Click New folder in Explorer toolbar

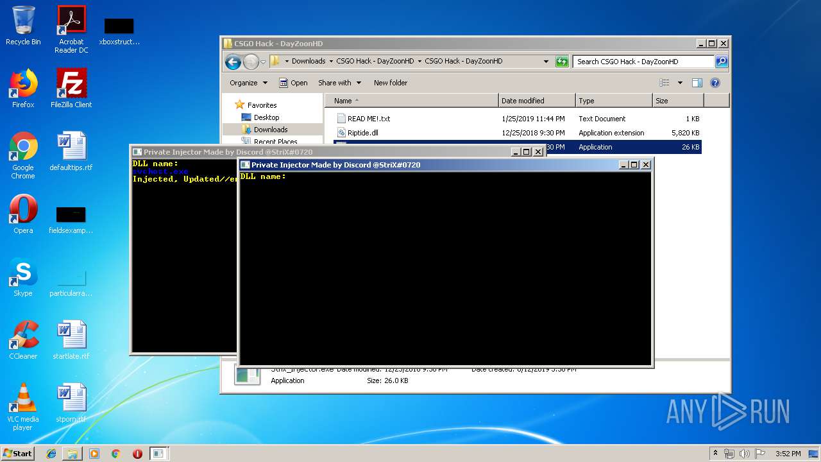pos(391,83)
